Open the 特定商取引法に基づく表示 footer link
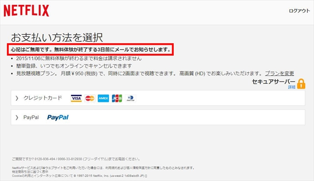314x181 pixels. point(30,172)
